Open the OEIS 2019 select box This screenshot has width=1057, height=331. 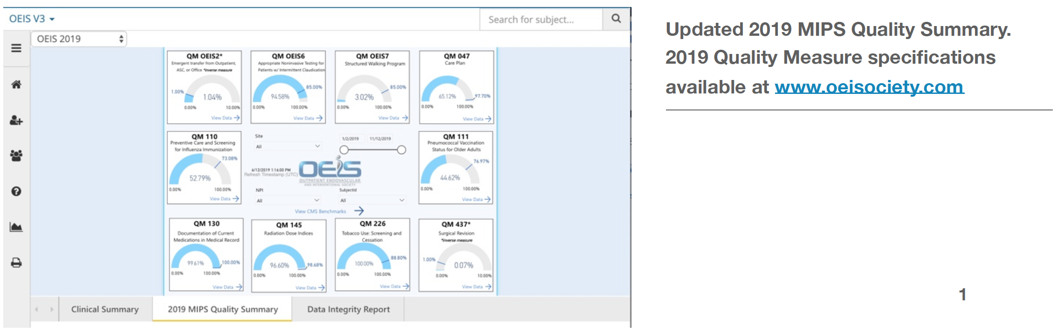coord(79,39)
